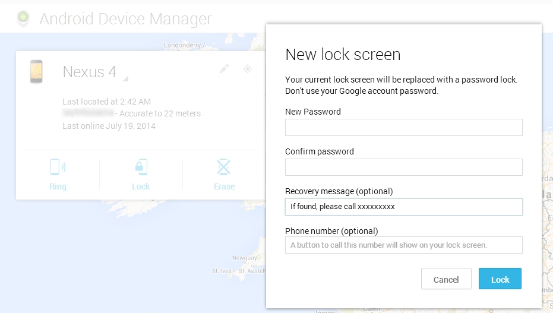Click 'Last located at 2:42 AM' text
The image size is (553, 313).
coord(106,102)
